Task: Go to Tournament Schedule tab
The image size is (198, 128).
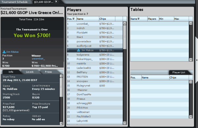Action: pyautogui.click(x=15, y=2)
